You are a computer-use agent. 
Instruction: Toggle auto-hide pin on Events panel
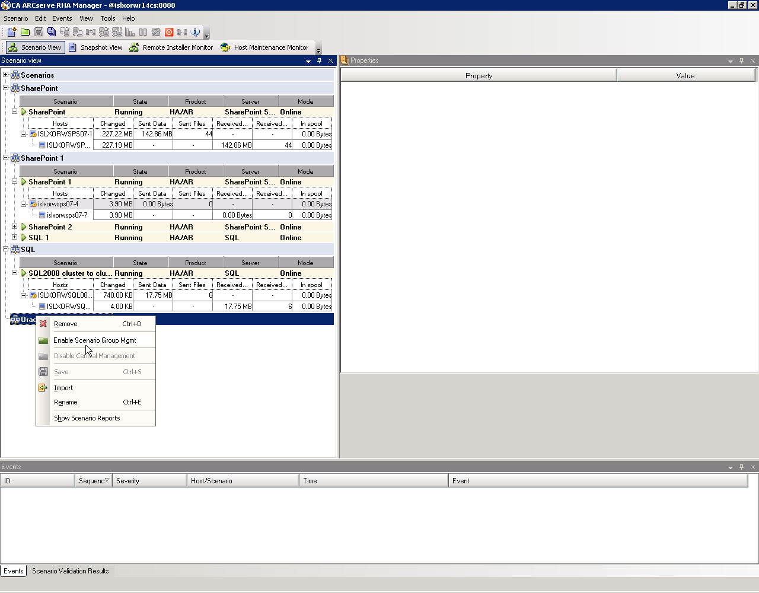(741, 467)
